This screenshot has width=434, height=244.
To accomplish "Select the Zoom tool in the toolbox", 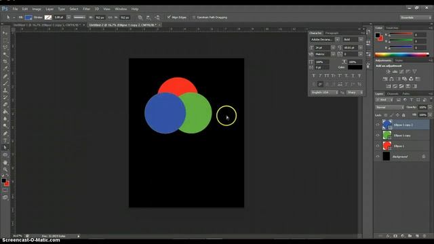I will 5,169.
